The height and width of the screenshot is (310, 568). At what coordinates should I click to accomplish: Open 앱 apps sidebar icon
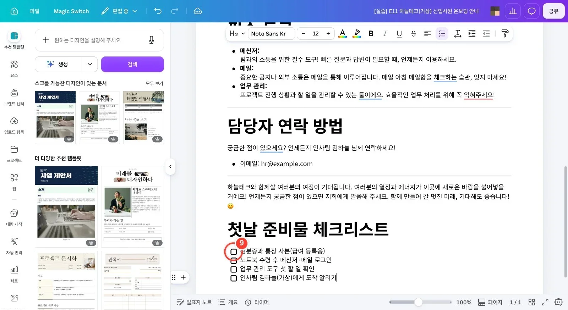click(x=14, y=182)
